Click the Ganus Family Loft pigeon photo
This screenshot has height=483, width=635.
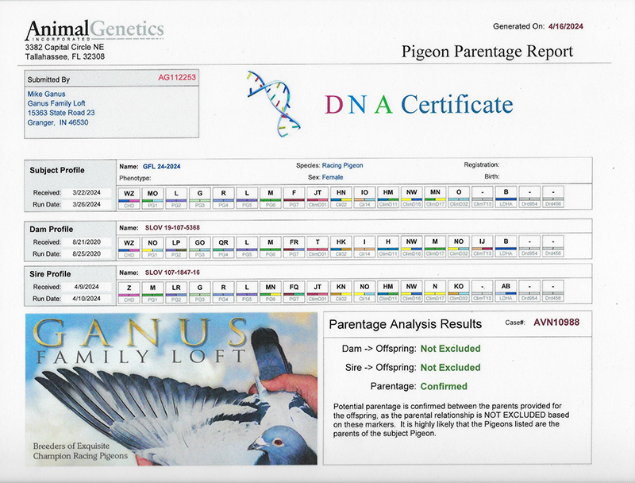[171, 389]
